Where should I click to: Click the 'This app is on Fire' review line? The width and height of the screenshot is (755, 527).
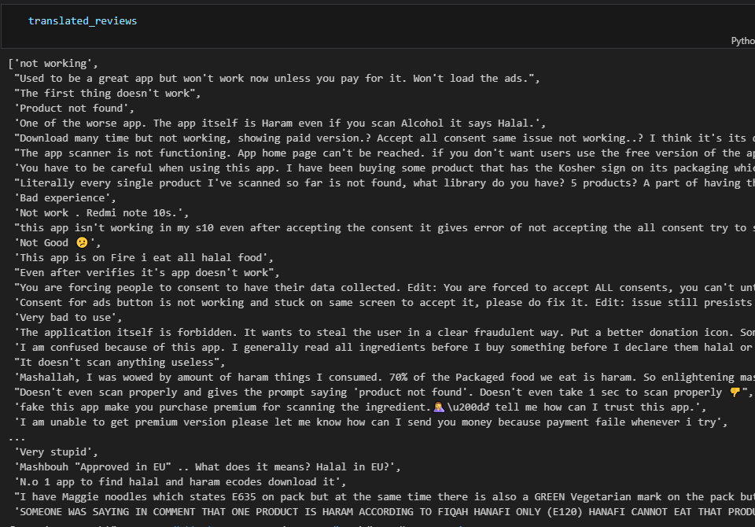pos(144,258)
